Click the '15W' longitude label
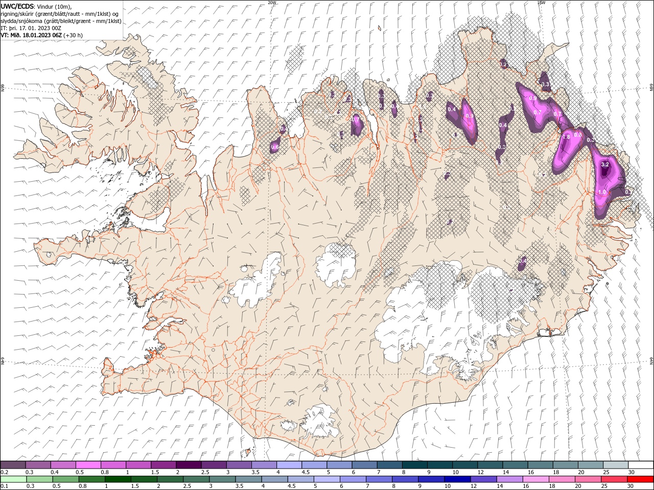The width and height of the screenshot is (654, 490). pyautogui.click(x=541, y=3)
